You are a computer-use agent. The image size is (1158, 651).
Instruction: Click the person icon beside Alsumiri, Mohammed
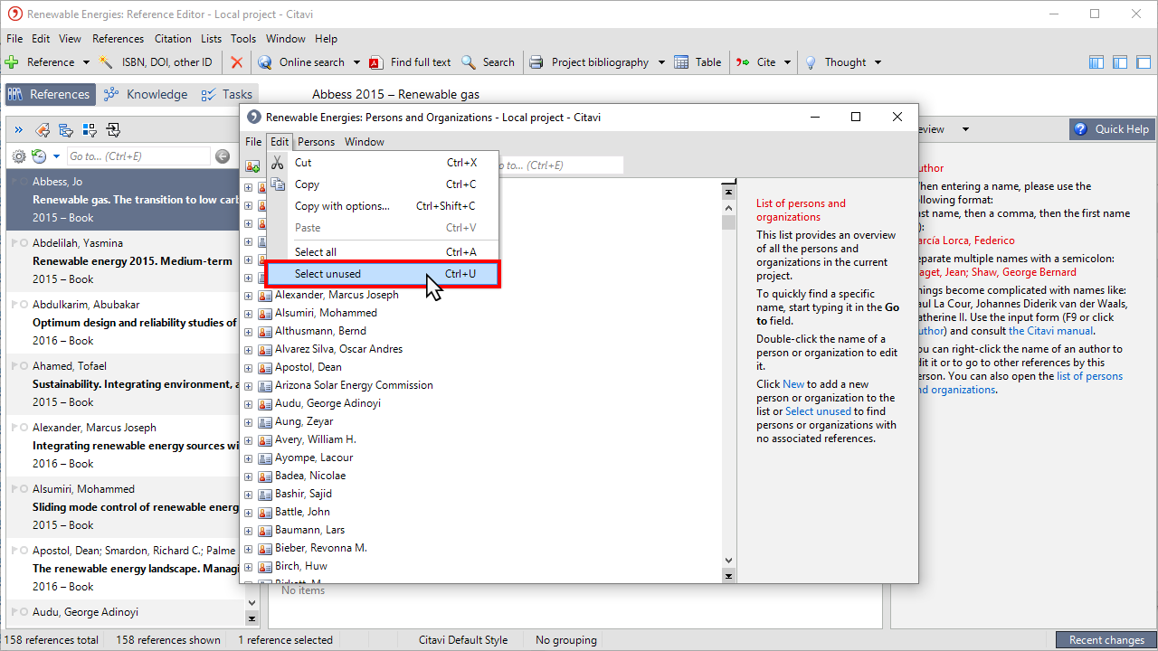[x=265, y=313]
